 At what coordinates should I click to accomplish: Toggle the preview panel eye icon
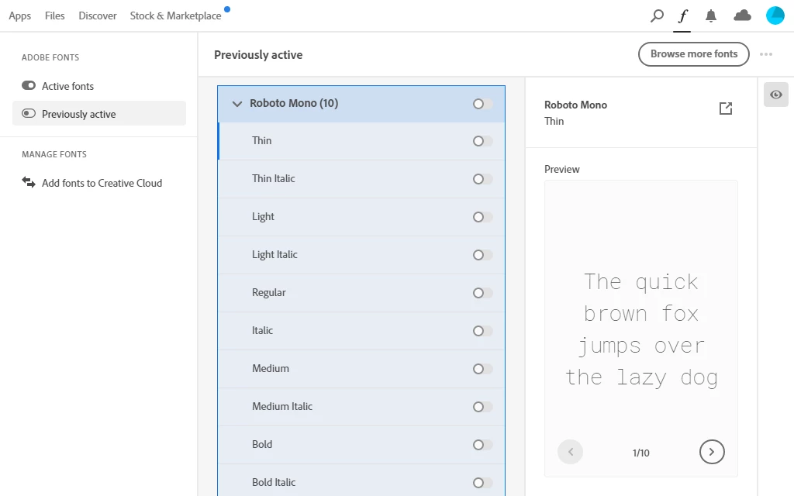tap(775, 95)
